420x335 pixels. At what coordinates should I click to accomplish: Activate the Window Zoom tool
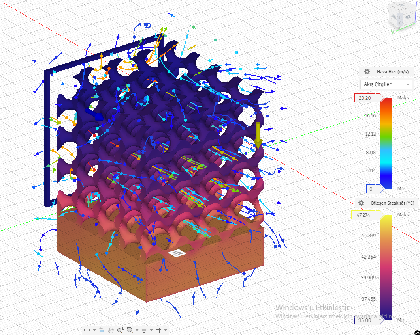click(x=130, y=330)
